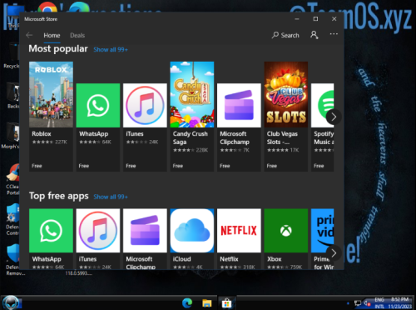This screenshot has width=416, height=310.
Task: Click the Top free apps section heading
Action: click(59, 196)
